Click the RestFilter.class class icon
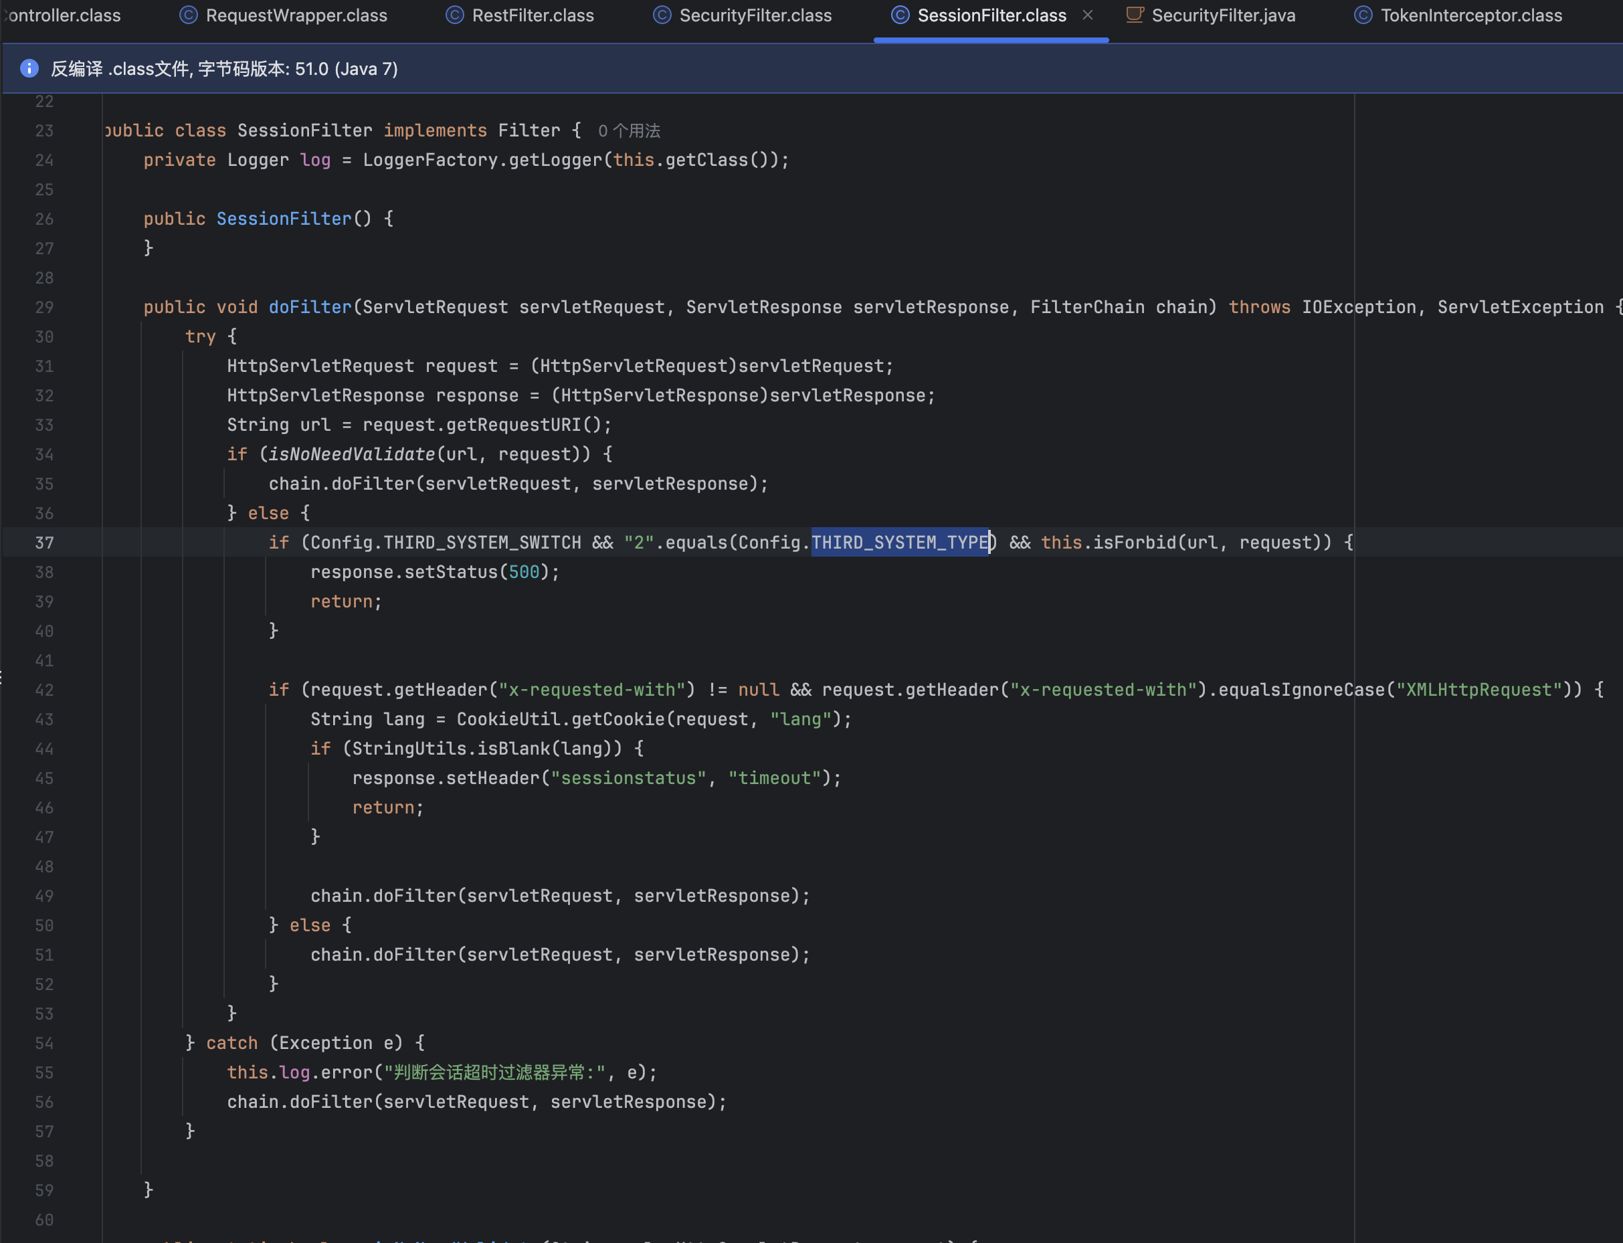Screen dimensions: 1623x1243 [455, 15]
